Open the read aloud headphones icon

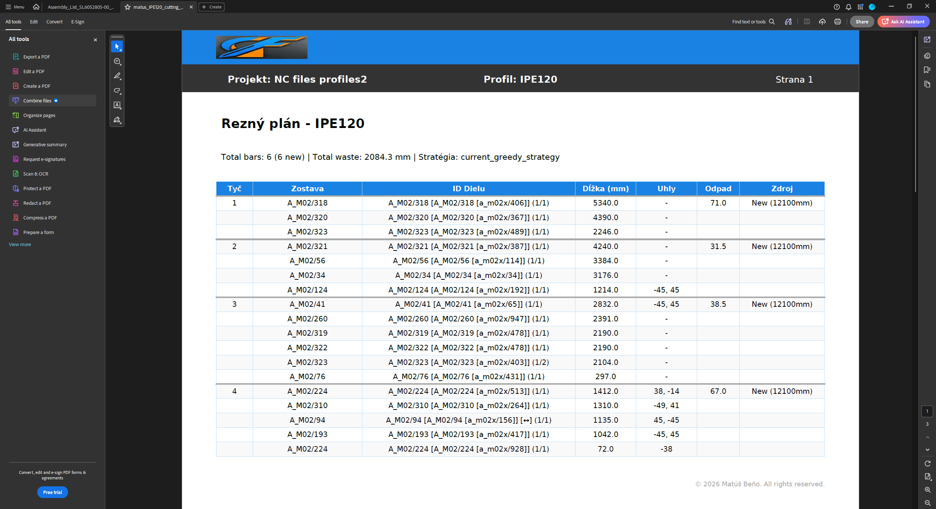(788, 22)
